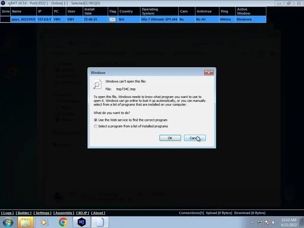Open the Action Center flag icon
304x228 pixels.
pos(267,222)
